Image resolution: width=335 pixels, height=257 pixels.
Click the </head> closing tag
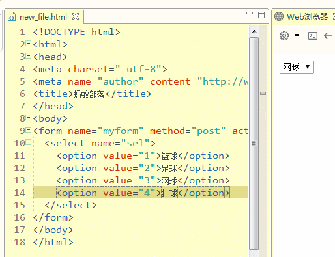(x=53, y=106)
